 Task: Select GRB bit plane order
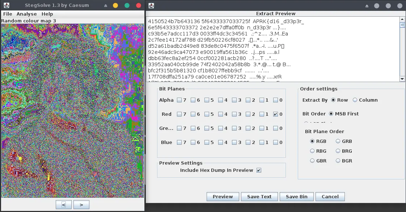click(338, 141)
